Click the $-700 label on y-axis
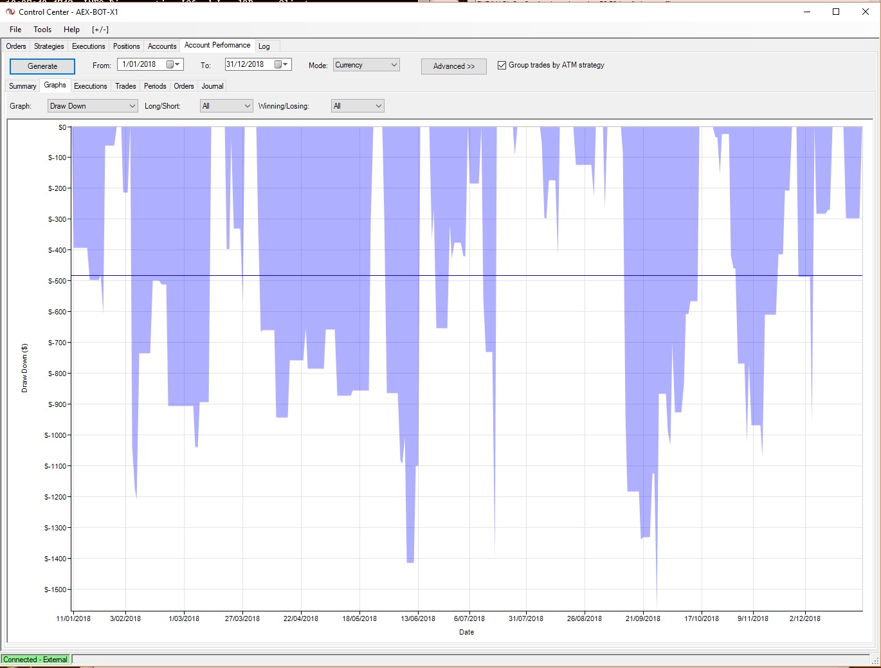 (57, 343)
